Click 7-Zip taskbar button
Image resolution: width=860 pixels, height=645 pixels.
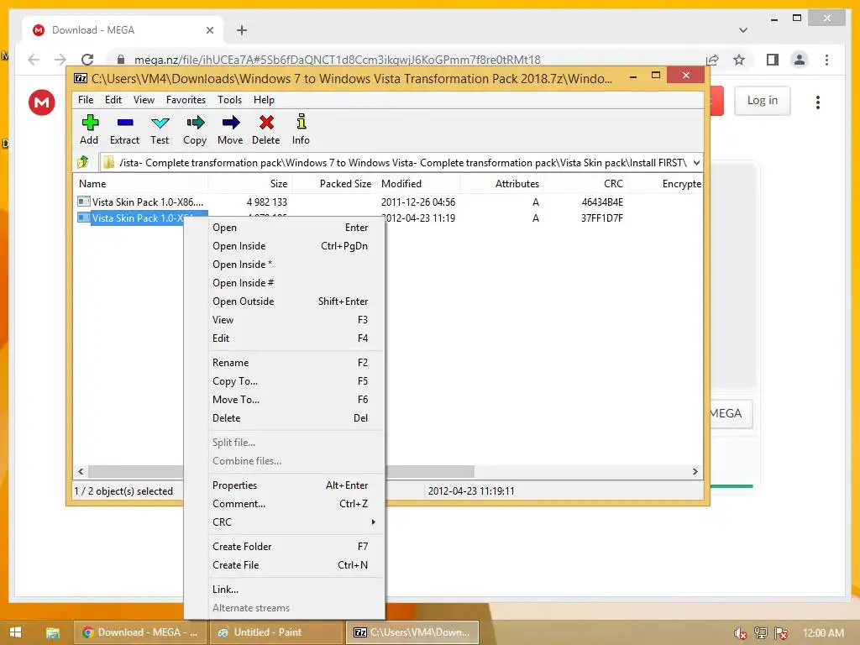(412, 632)
